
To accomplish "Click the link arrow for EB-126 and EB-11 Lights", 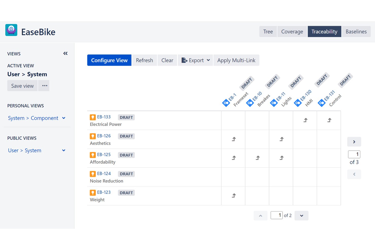I will [x=281, y=139].
